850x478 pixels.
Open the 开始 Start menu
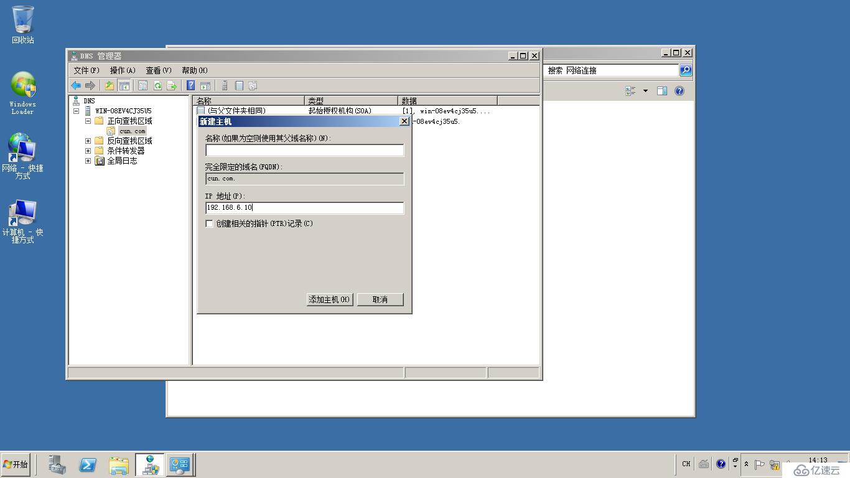click(x=16, y=464)
